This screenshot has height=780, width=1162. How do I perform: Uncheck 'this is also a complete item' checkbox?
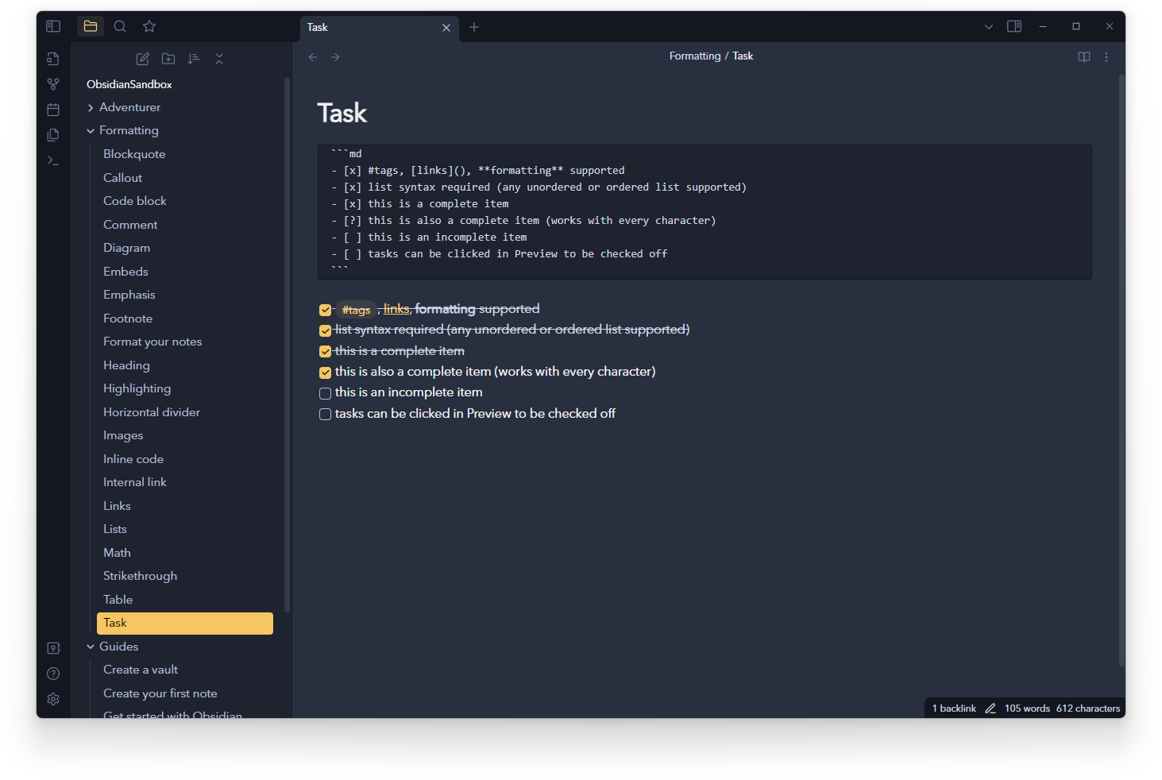click(x=325, y=373)
